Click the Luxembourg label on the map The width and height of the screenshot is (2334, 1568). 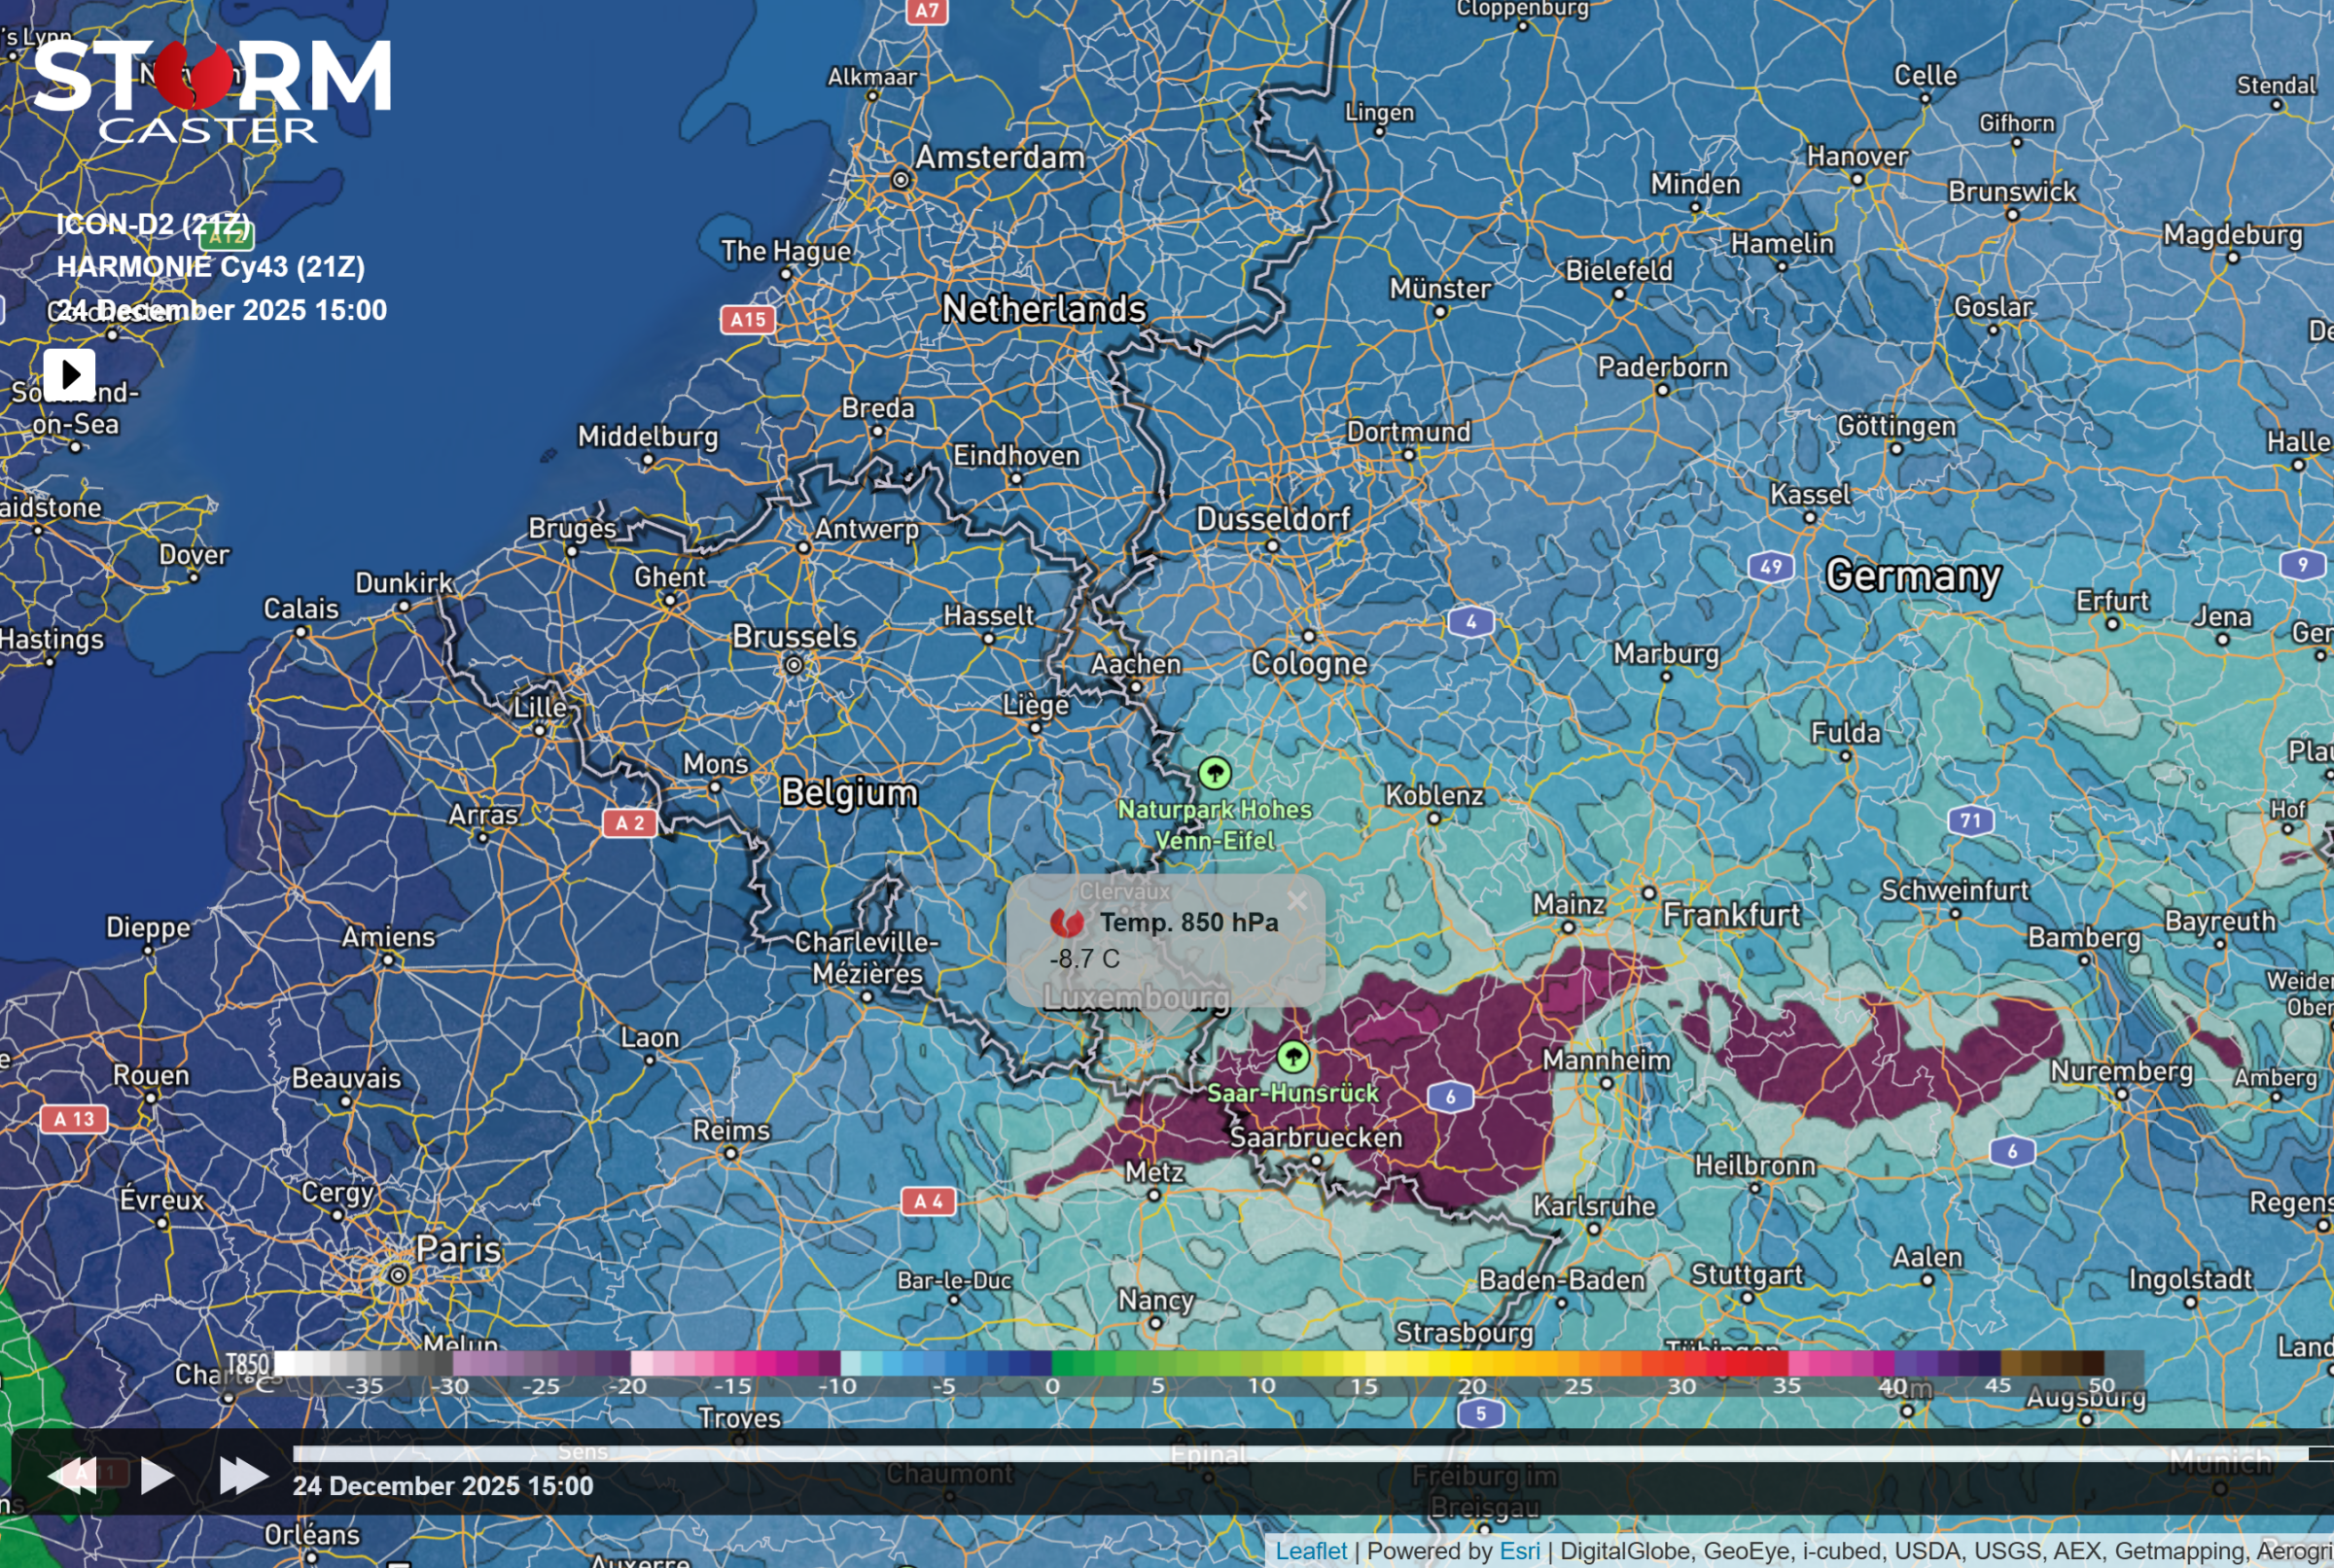[1137, 997]
